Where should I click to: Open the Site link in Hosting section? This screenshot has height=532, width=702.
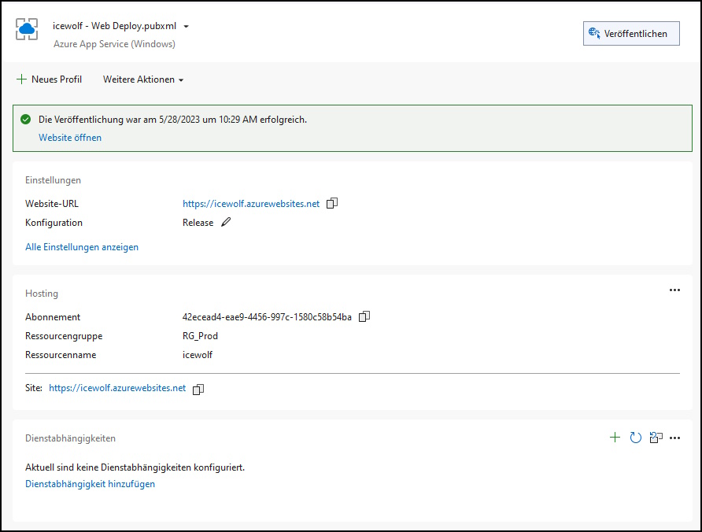tap(117, 388)
